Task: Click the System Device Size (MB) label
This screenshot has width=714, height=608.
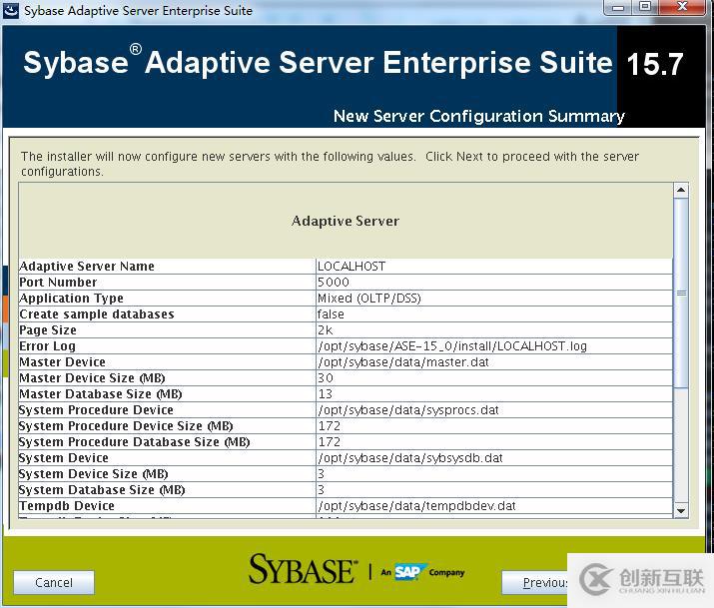Action: click(x=93, y=474)
